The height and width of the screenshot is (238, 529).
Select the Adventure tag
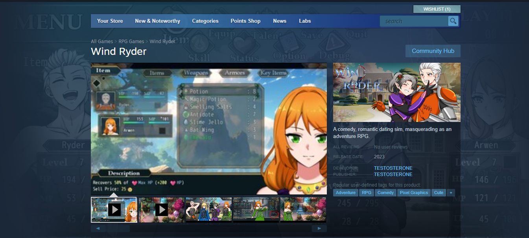(x=346, y=193)
